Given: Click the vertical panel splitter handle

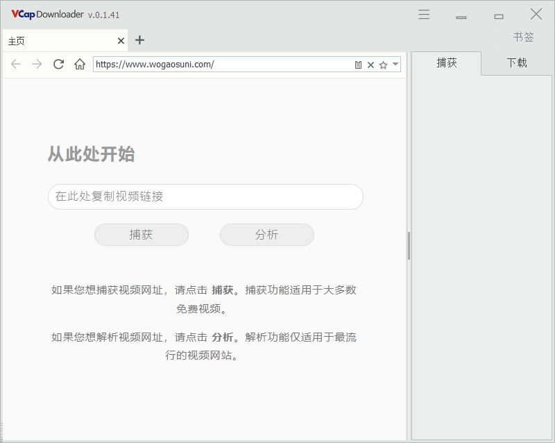Looking at the screenshot, I should tap(409, 246).
